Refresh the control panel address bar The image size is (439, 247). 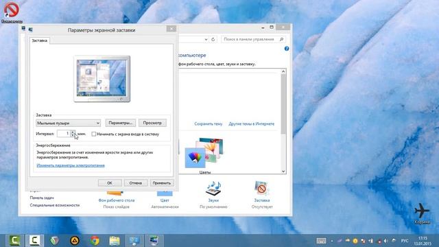click(213, 40)
